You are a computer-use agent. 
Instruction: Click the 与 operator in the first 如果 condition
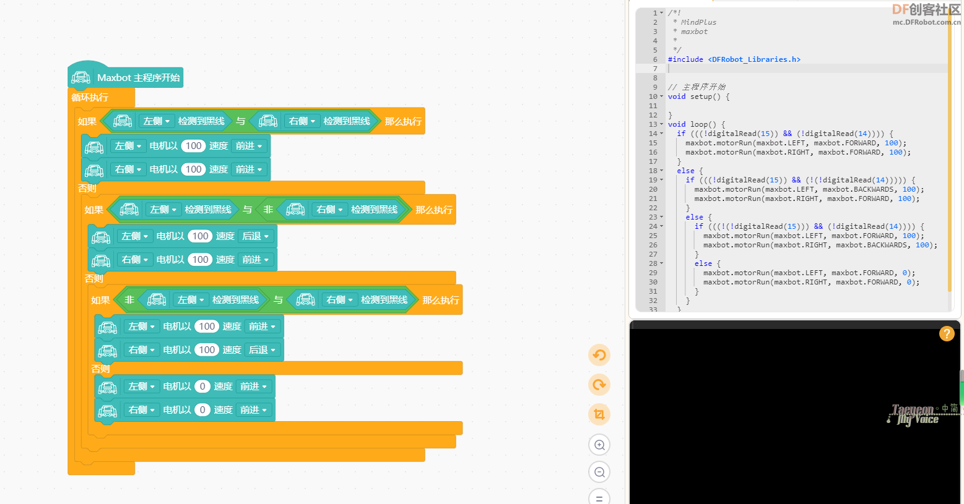241,121
